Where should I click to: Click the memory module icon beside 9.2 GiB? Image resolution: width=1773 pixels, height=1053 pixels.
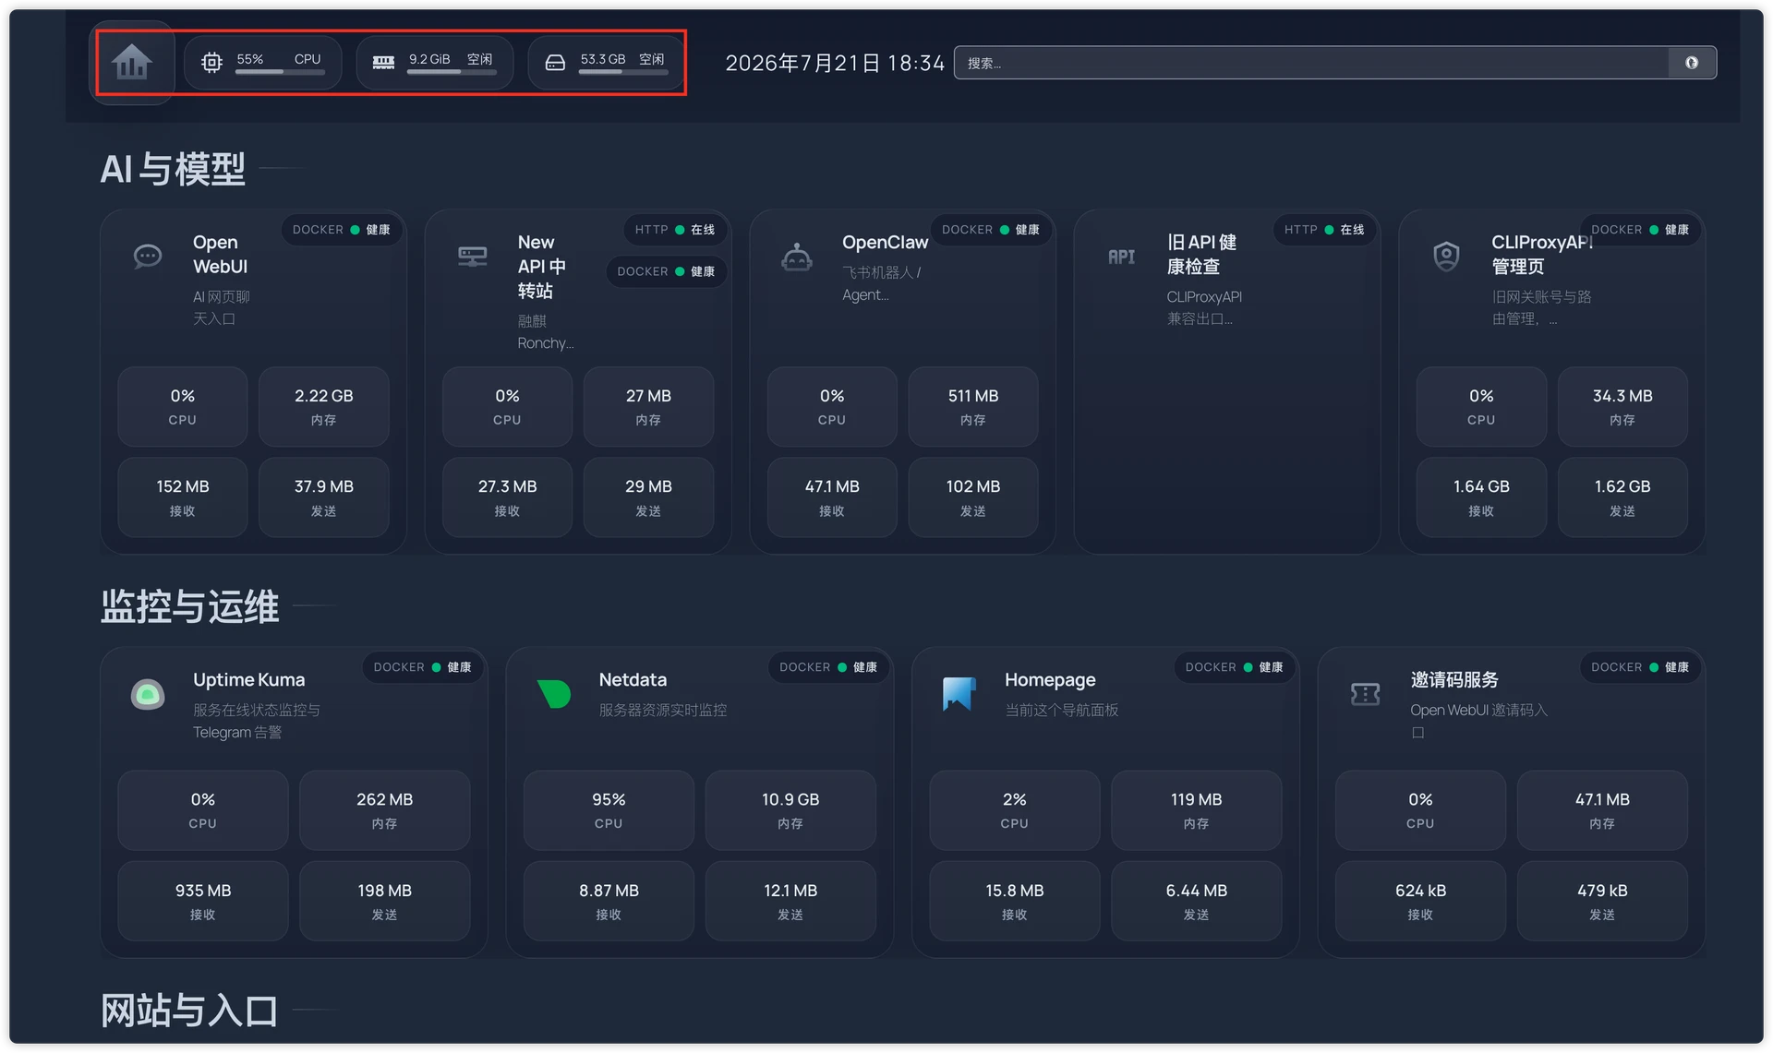pos(383,62)
